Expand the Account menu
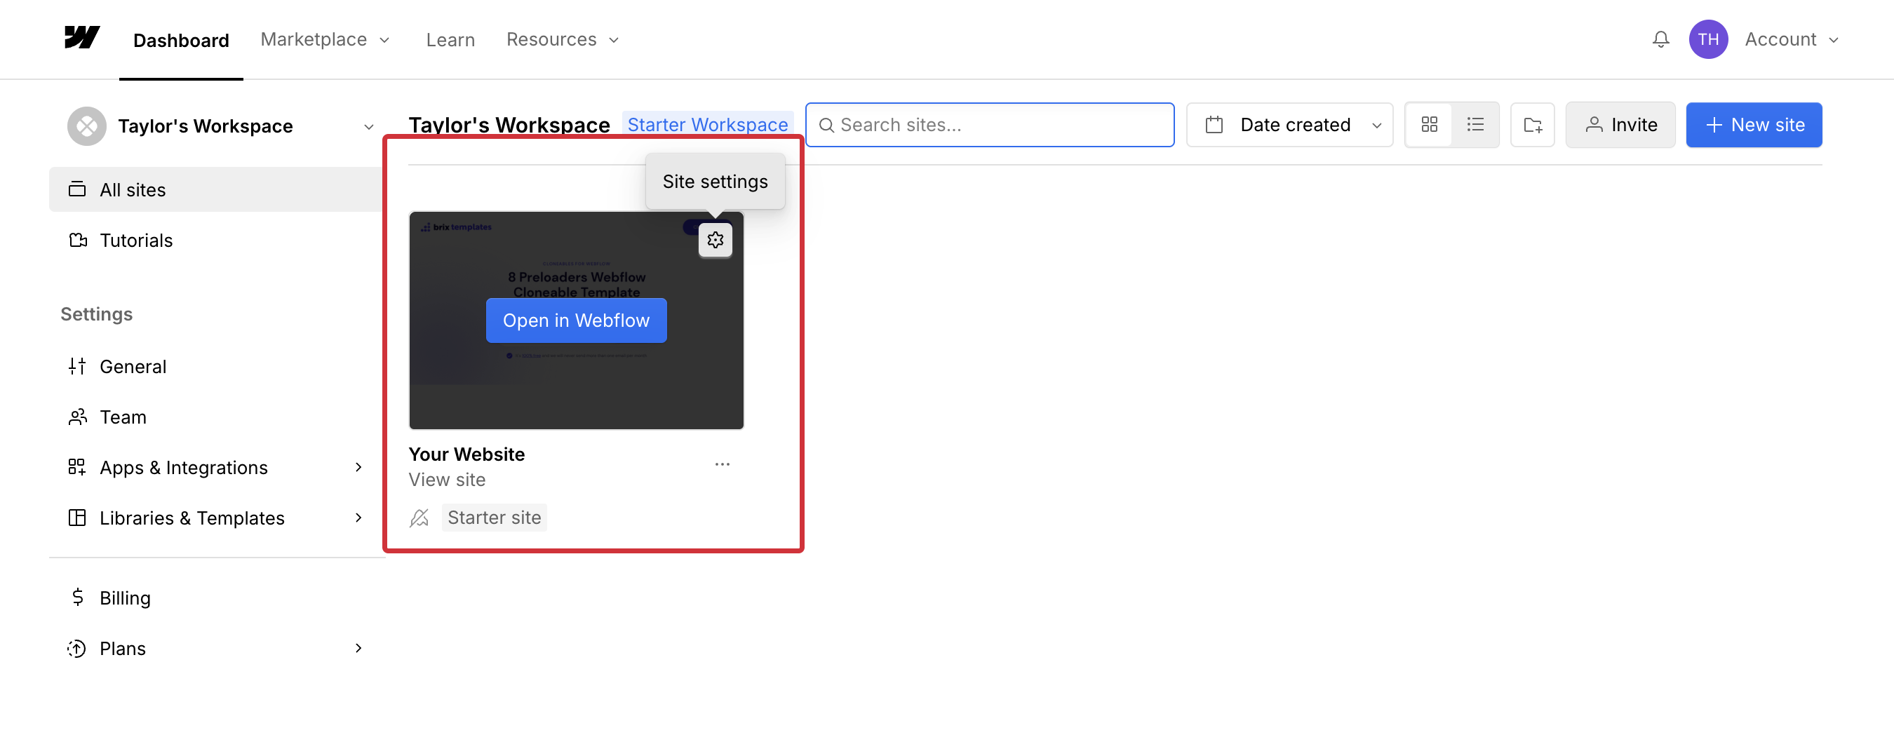 [1791, 39]
